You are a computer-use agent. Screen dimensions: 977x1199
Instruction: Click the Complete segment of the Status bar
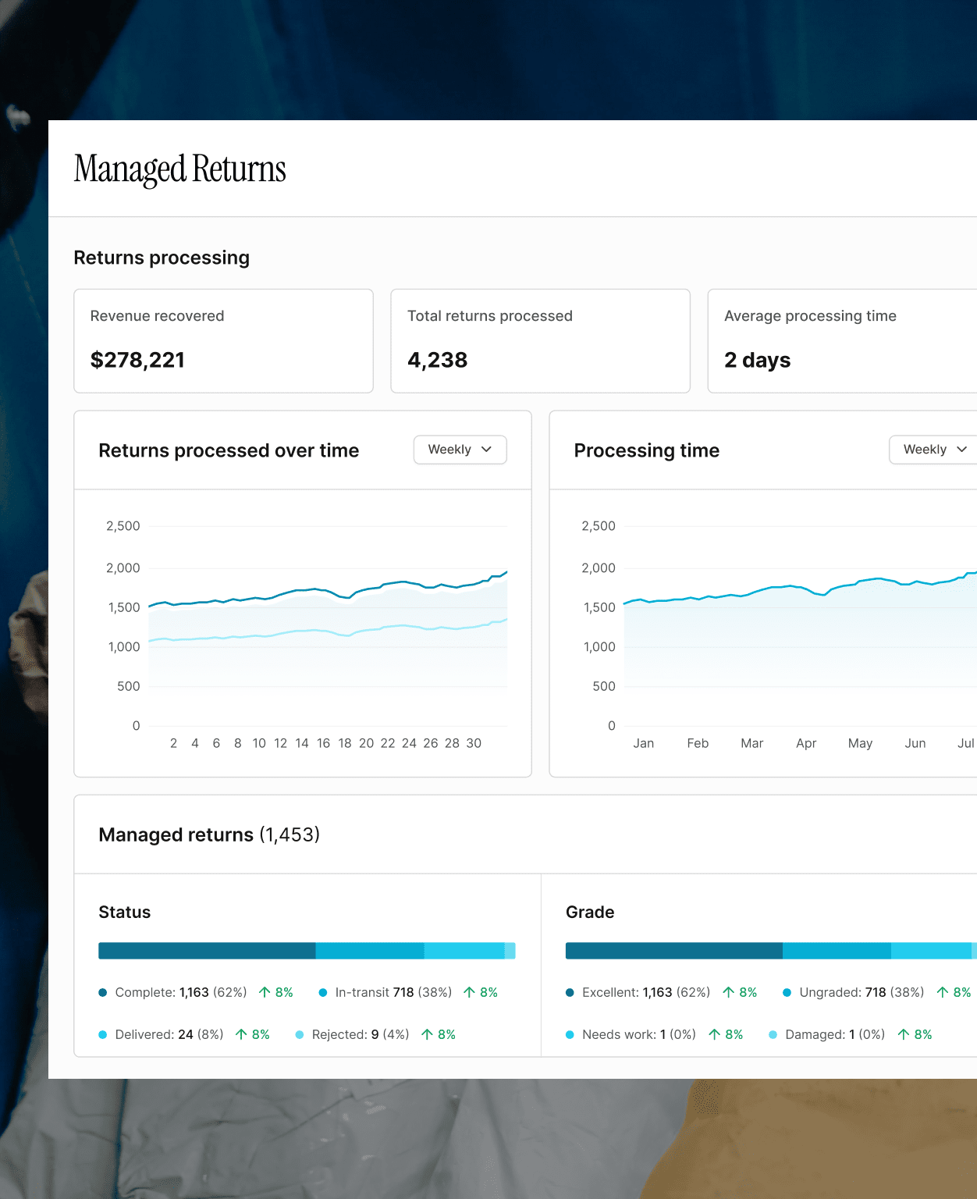pyautogui.click(x=207, y=951)
